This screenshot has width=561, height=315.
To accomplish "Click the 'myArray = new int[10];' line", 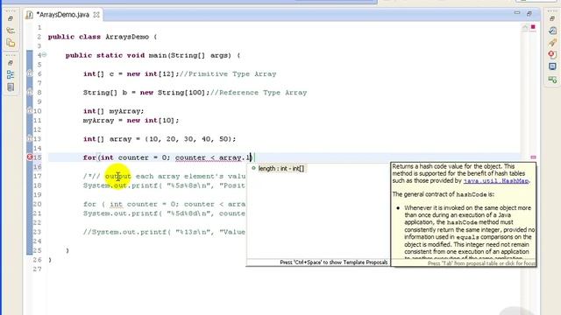I will tap(131, 121).
